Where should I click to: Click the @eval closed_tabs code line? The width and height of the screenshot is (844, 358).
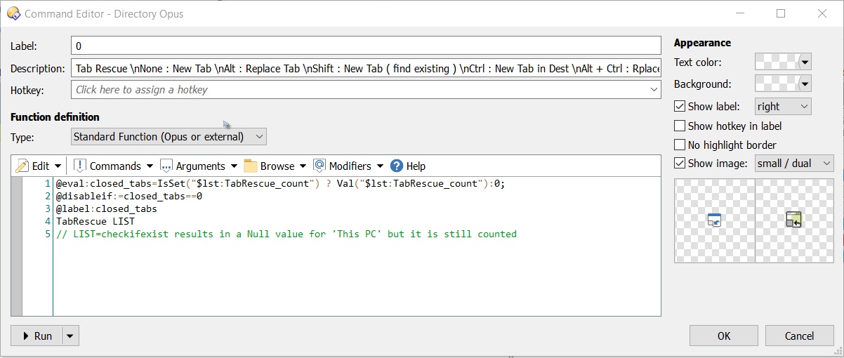click(x=280, y=183)
